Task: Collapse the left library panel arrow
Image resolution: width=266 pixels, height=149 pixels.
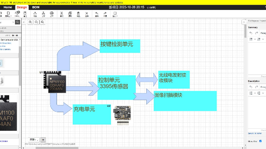Action: pos(24,22)
